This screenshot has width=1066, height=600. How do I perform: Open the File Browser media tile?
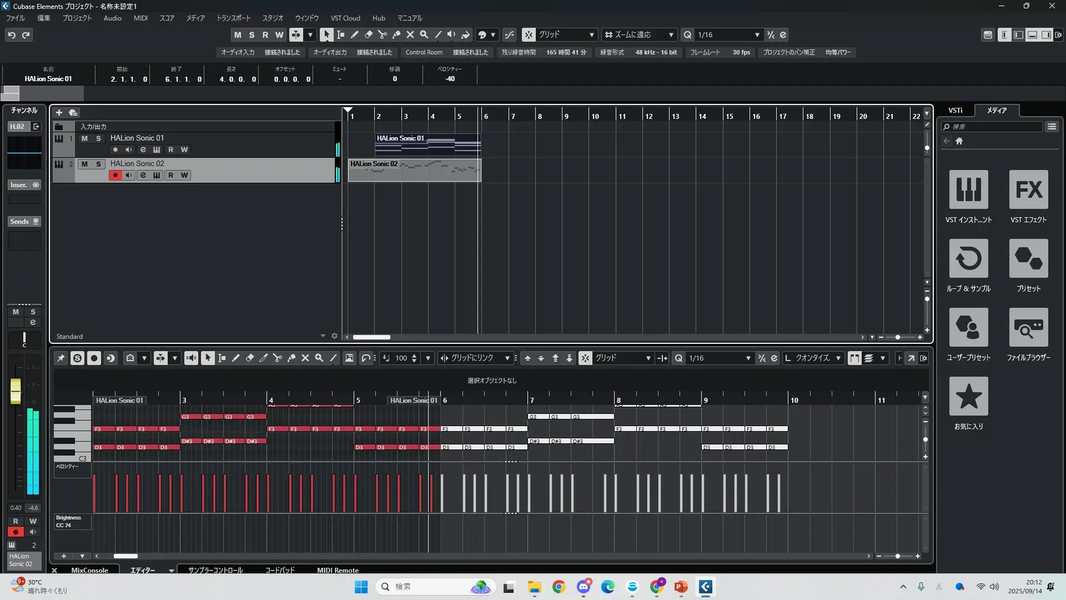tap(1028, 327)
